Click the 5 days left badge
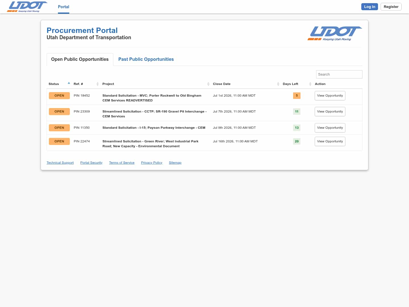 297,96
